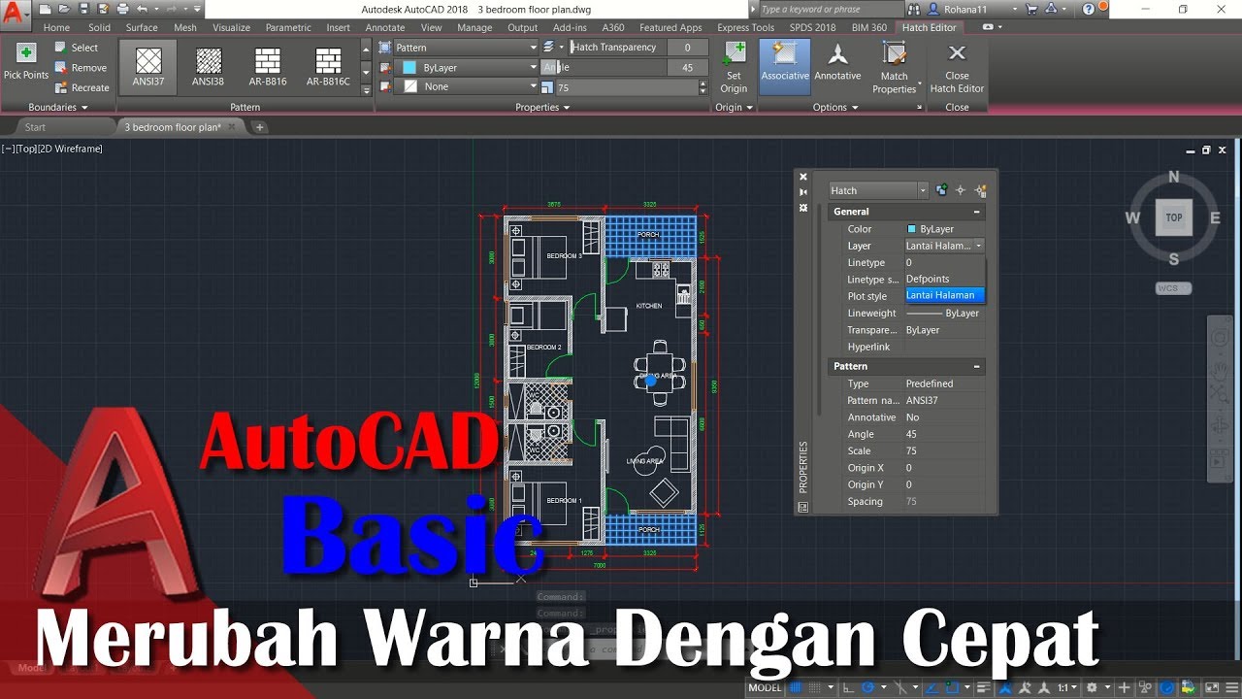The image size is (1242, 699).
Task: Expand hatch pattern gallery list
Action: pyautogui.click(x=366, y=89)
